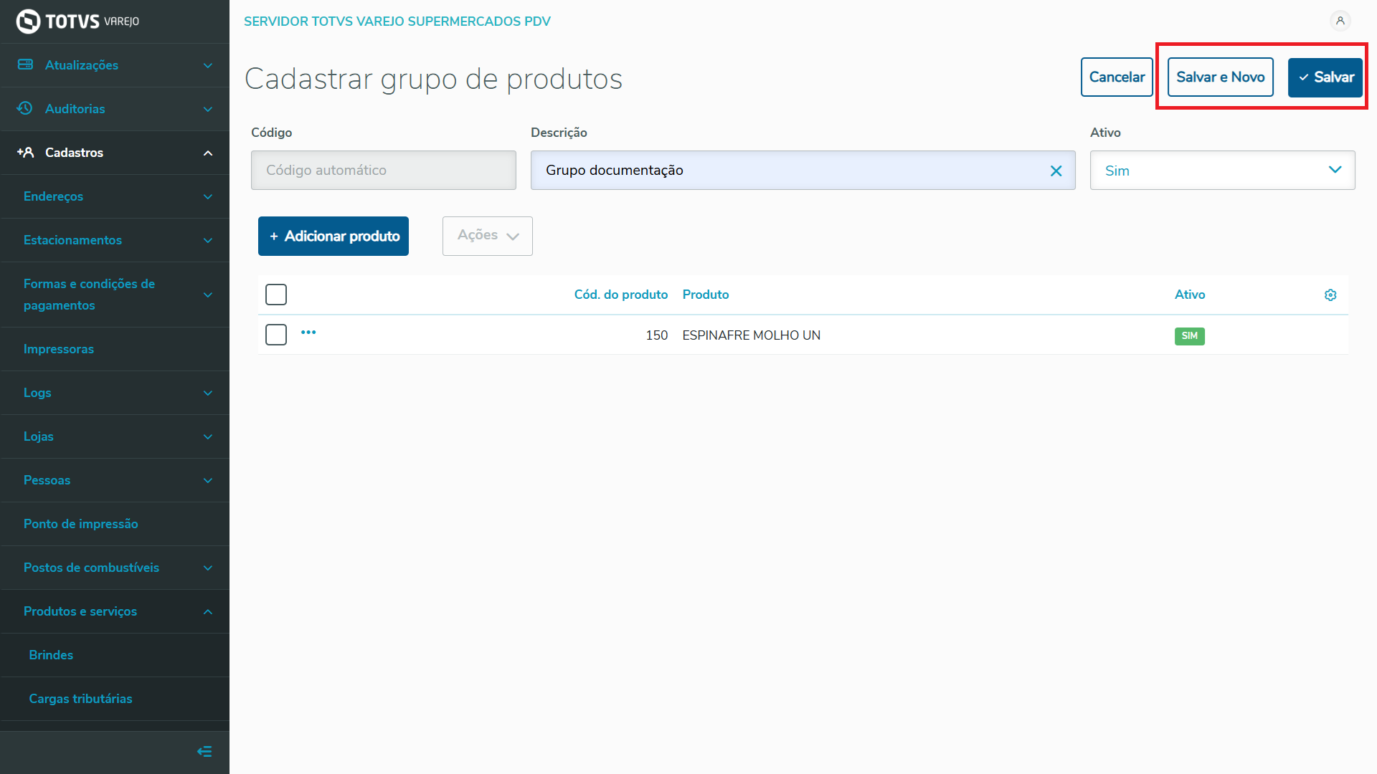Open table column settings via the gear icon

tap(1330, 295)
